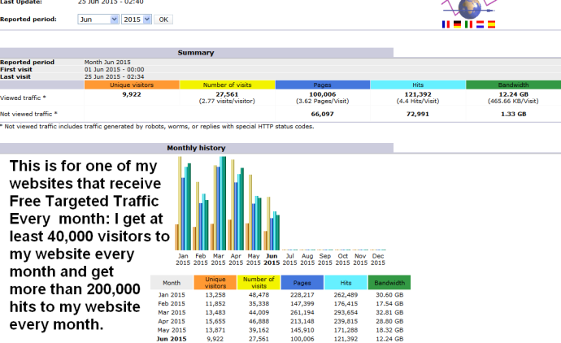This screenshot has height=343, width=561.
Task: Switch language with the Spanish flag icon
Action: pyautogui.click(x=491, y=24)
